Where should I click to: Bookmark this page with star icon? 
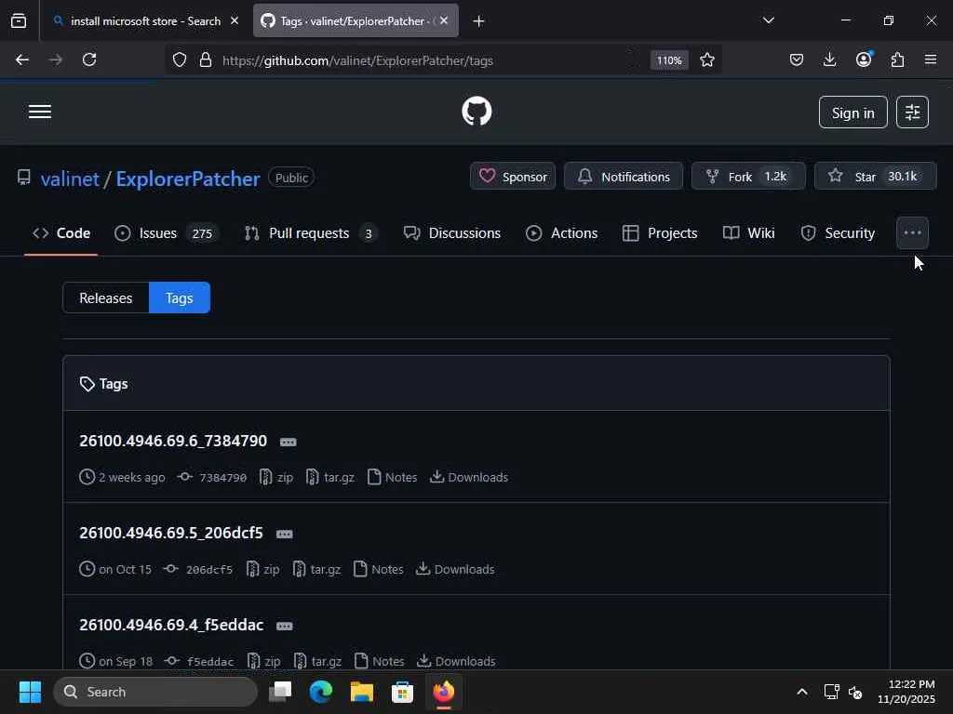[x=707, y=60]
